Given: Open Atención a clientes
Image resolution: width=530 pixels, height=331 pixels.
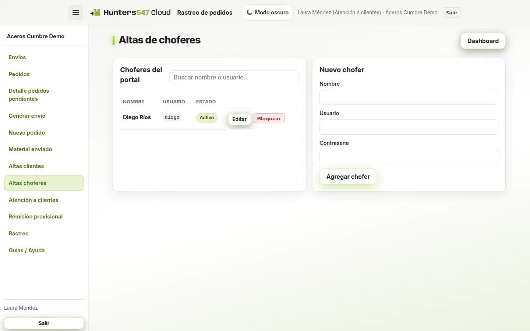Looking at the screenshot, I should (x=44, y=200).
